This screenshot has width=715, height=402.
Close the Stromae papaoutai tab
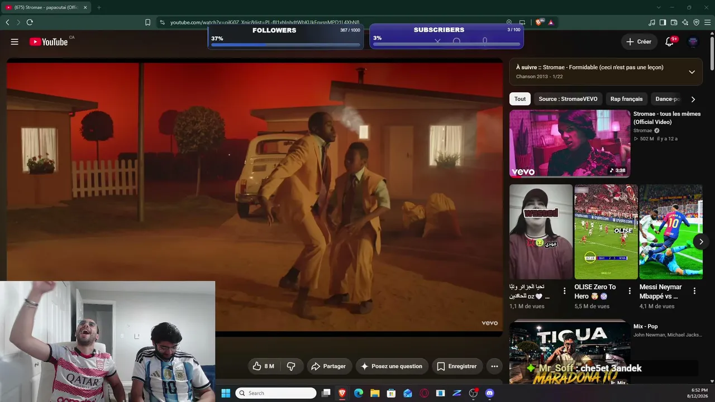[x=85, y=7]
